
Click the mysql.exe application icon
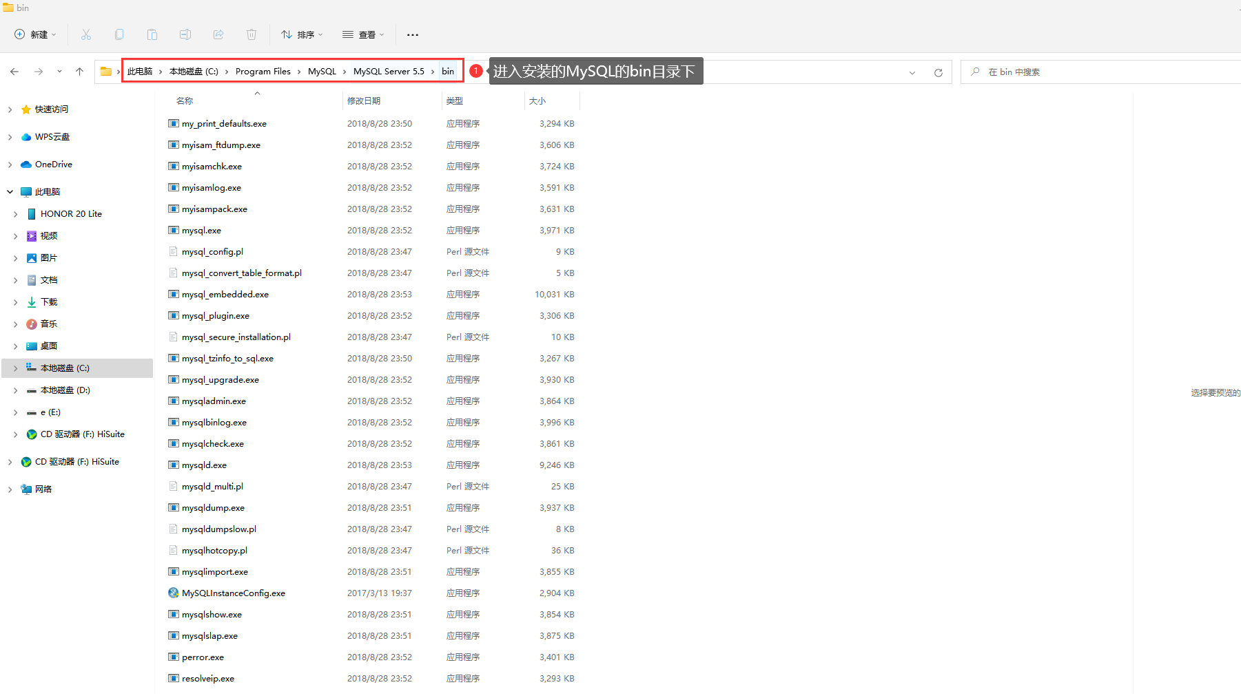tap(174, 230)
